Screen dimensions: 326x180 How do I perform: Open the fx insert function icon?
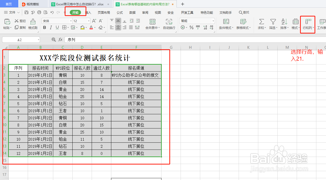click(60, 40)
